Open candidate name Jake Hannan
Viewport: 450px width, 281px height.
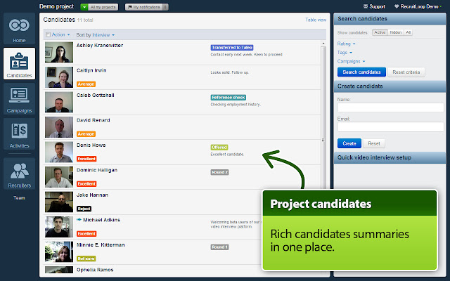(92, 195)
